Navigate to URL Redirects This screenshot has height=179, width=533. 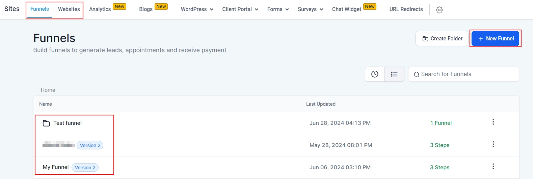(x=406, y=9)
